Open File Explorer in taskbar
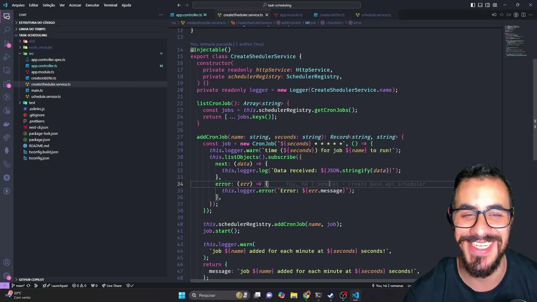537x302 pixels. coord(294,295)
